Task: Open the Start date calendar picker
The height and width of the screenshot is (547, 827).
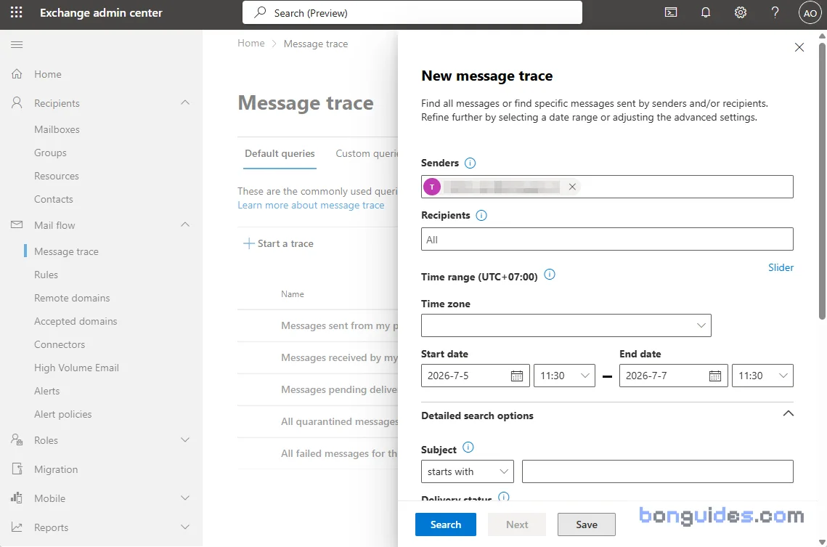Action: [517, 376]
